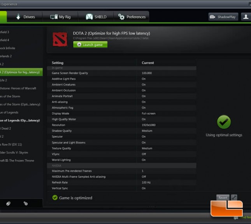Open ShadowPlay settings
Screen dimensions: 251x224
click(223, 17)
